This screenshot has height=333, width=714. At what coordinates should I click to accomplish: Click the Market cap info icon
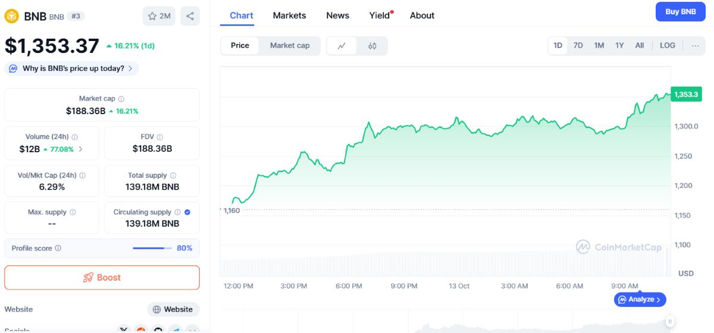click(121, 99)
